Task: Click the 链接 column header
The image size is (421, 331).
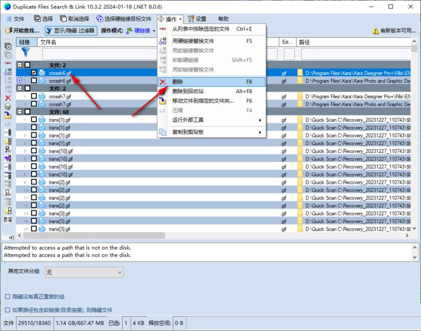Action: pos(26,42)
